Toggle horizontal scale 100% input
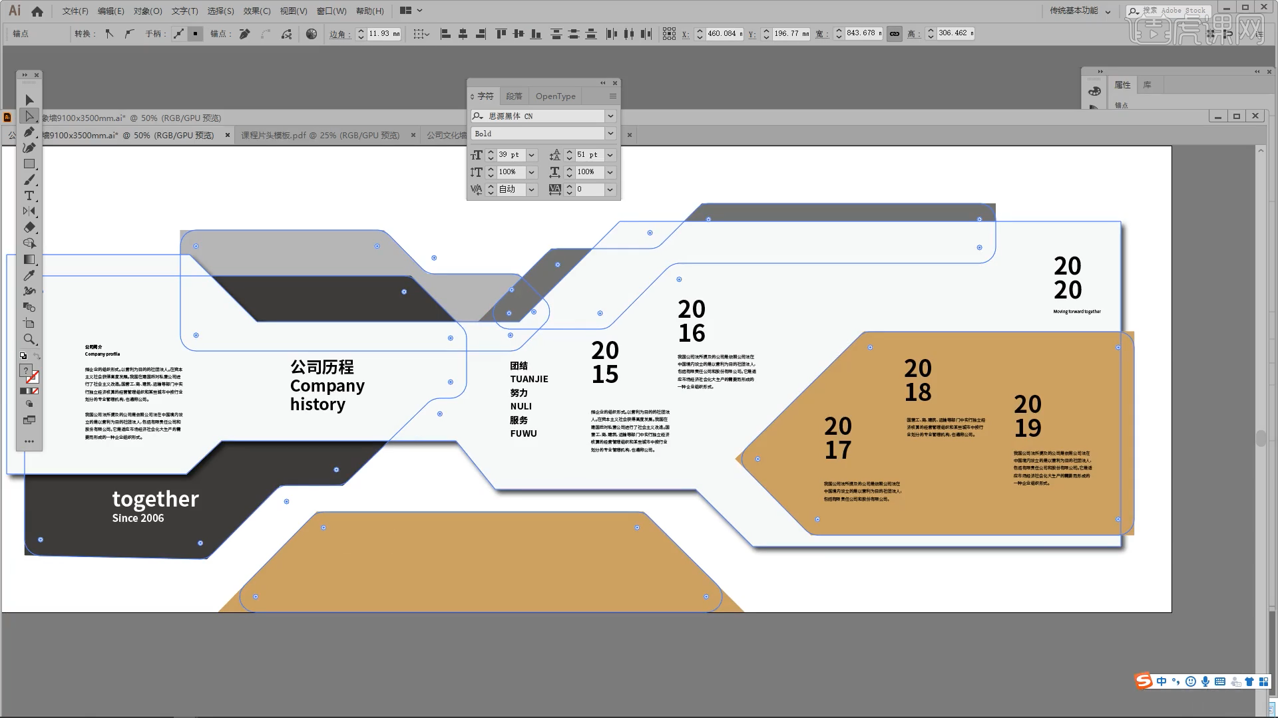Screen dimensions: 1278x718 point(586,171)
